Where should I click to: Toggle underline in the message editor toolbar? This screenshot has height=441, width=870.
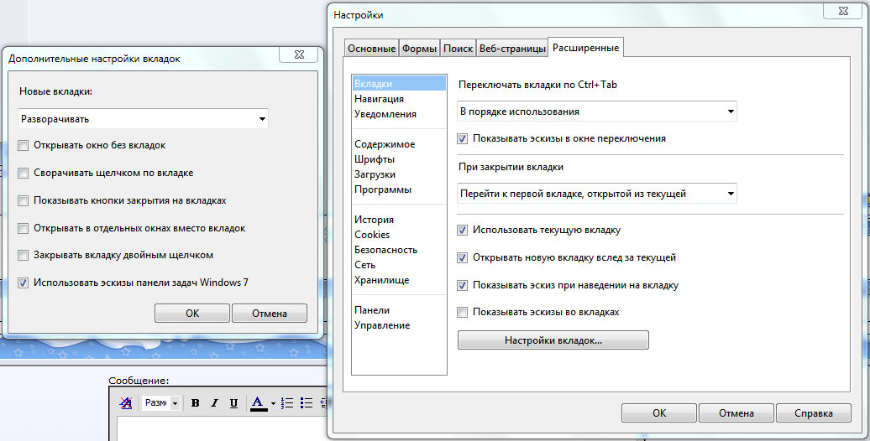coord(233,402)
